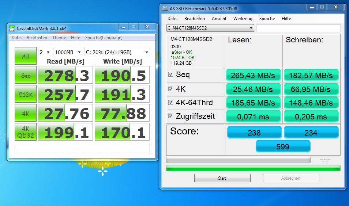Click the 119,24 GB capacity text
349x206 pixels.
181,63
